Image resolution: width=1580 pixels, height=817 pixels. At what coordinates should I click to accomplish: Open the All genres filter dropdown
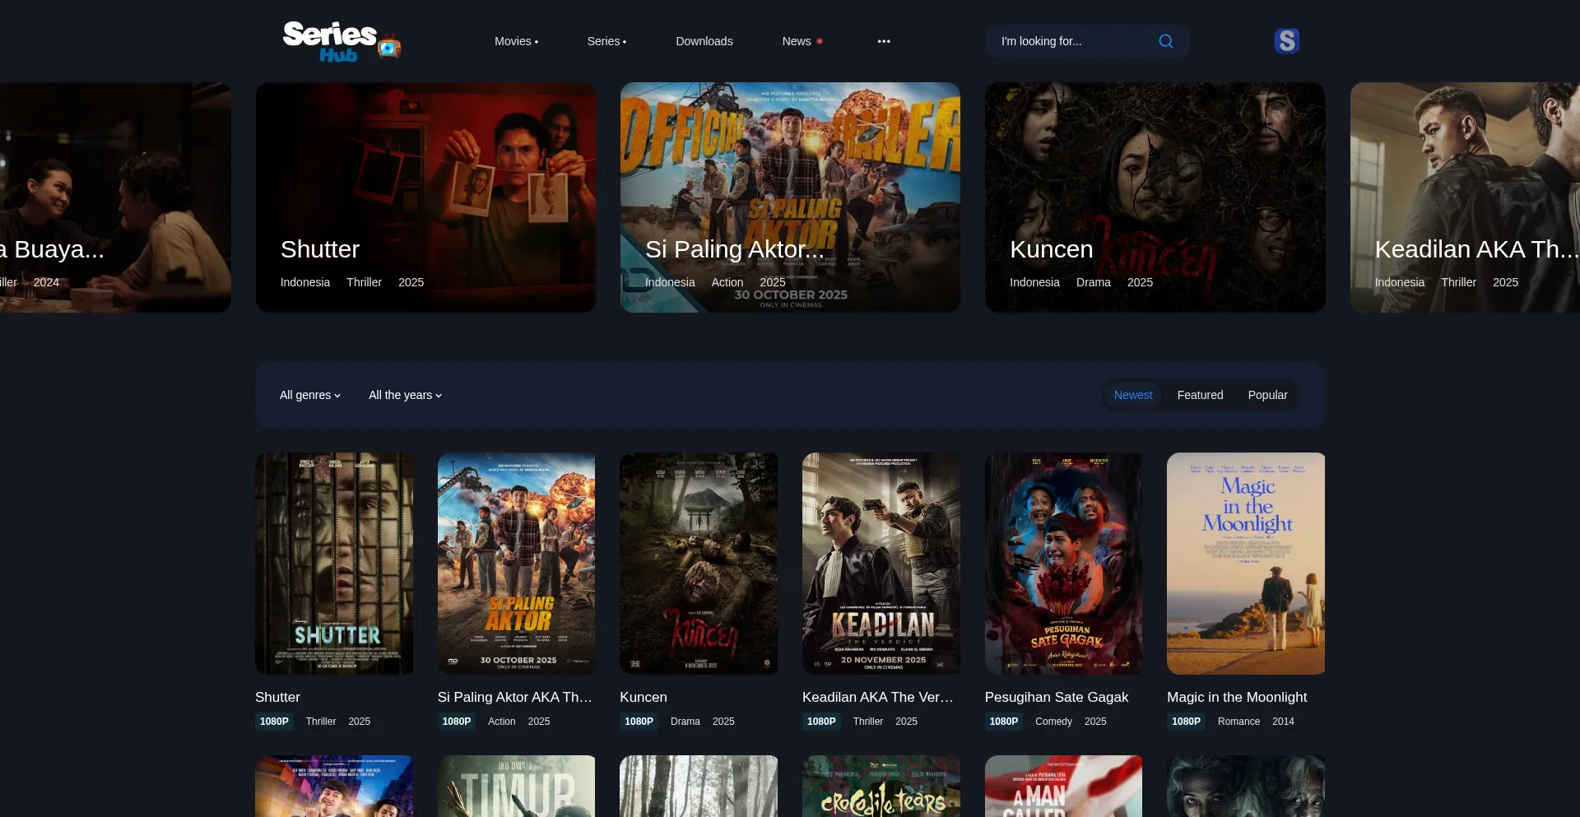310,395
